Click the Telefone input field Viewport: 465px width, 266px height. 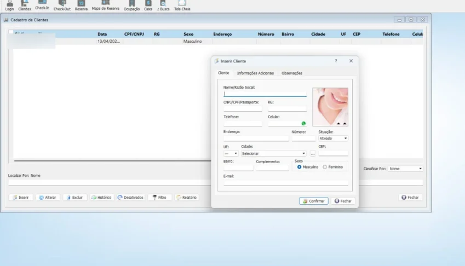(x=243, y=123)
